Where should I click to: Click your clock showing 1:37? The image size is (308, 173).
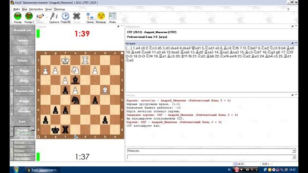click(x=82, y=157)
